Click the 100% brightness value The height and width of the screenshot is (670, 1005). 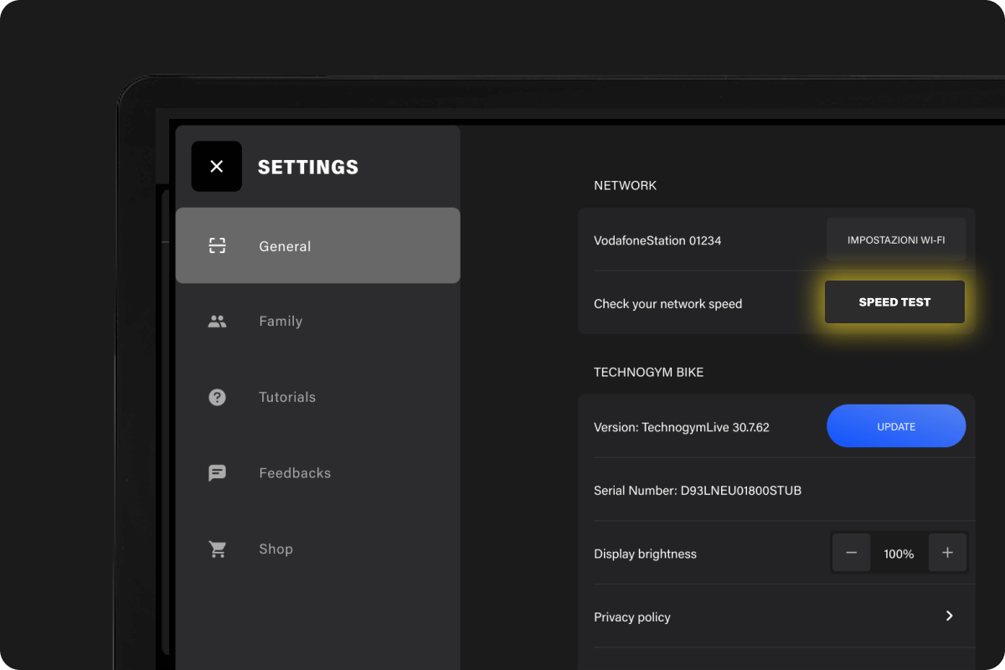[x=899, y=554]
